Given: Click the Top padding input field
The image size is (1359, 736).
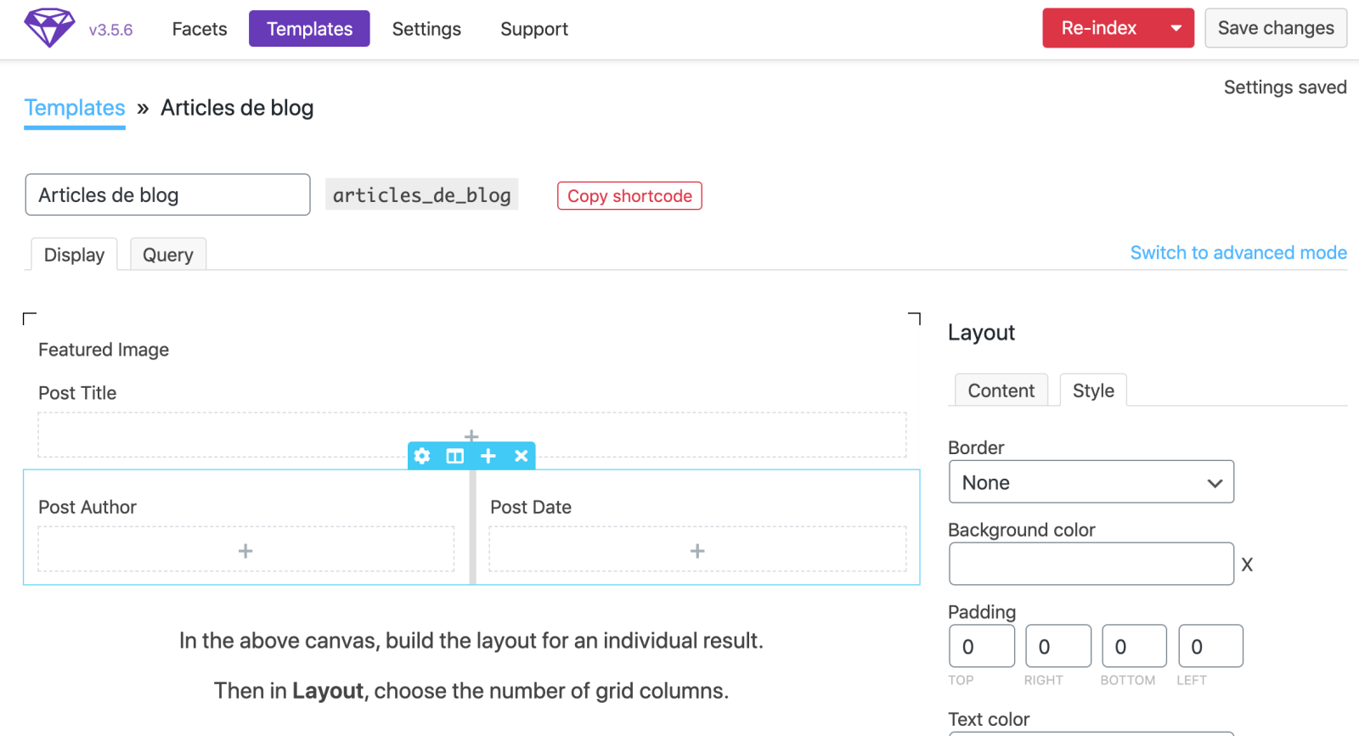Looking at the screenshot, I should click(981, 647).
